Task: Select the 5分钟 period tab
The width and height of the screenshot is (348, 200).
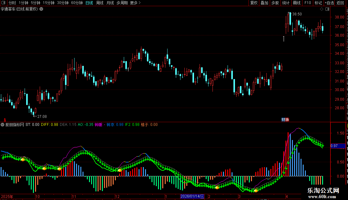Action: click(x=35, y=3)
